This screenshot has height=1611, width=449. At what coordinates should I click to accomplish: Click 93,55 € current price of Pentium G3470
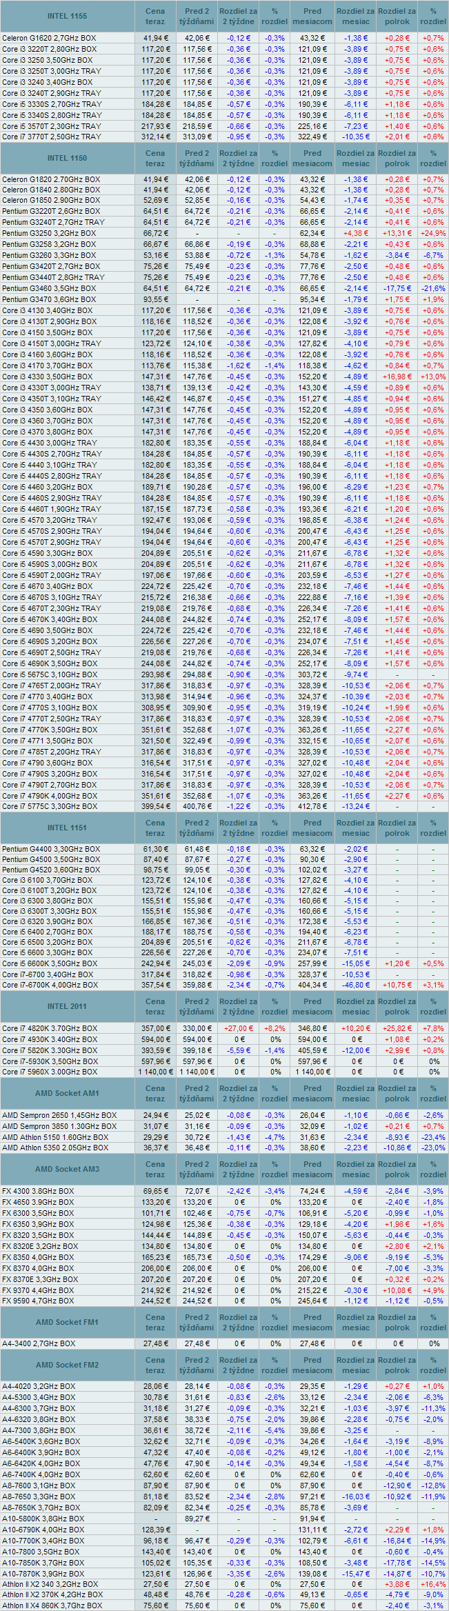point(156,299)
